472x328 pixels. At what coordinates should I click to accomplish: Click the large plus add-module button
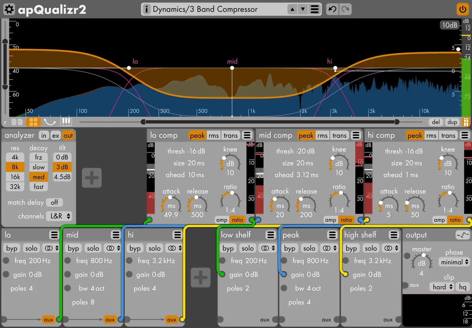pos(91,178)
